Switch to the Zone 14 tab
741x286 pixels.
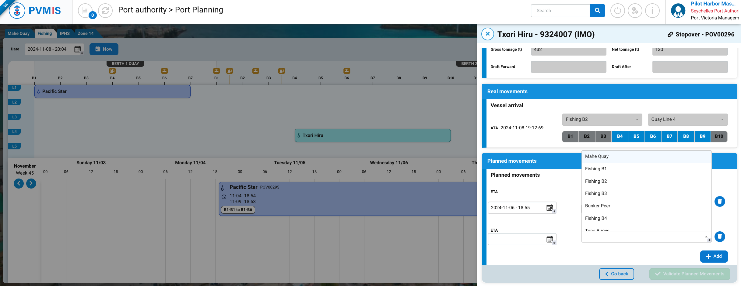pyautogui.click(x=86, y=33)
